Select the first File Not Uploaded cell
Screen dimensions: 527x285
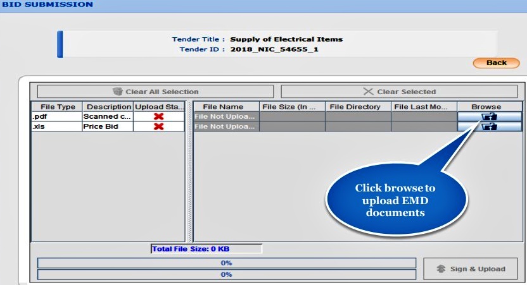pos(227,117)
